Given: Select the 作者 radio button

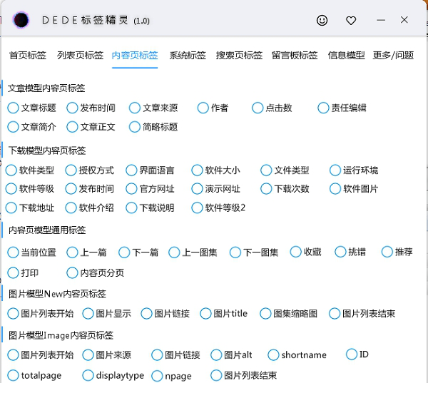Looking at the screenshot, I should [x=203, y=108].
